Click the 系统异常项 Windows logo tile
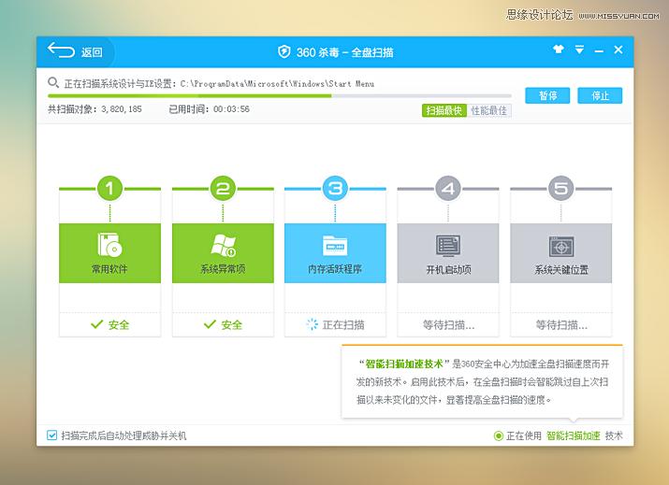 223,246
